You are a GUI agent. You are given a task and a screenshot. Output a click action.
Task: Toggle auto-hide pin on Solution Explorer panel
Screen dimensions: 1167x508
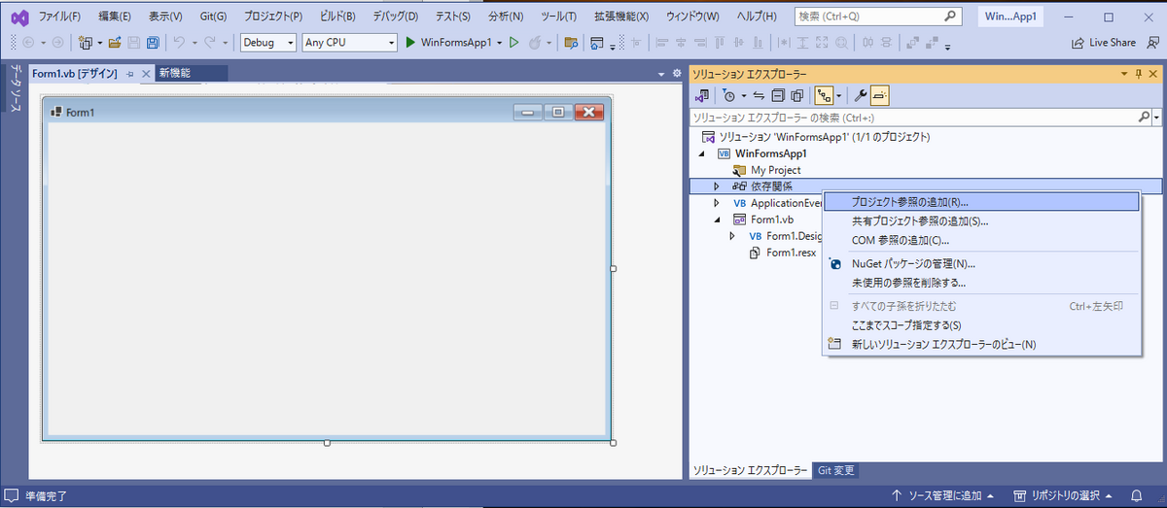point(1139,74)
